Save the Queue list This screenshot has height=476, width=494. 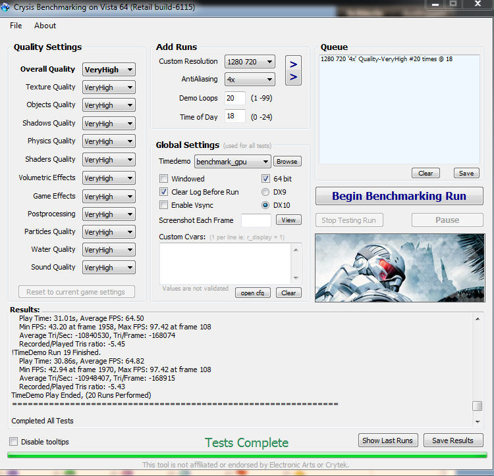pyautogui.click(x=466, y=173)
